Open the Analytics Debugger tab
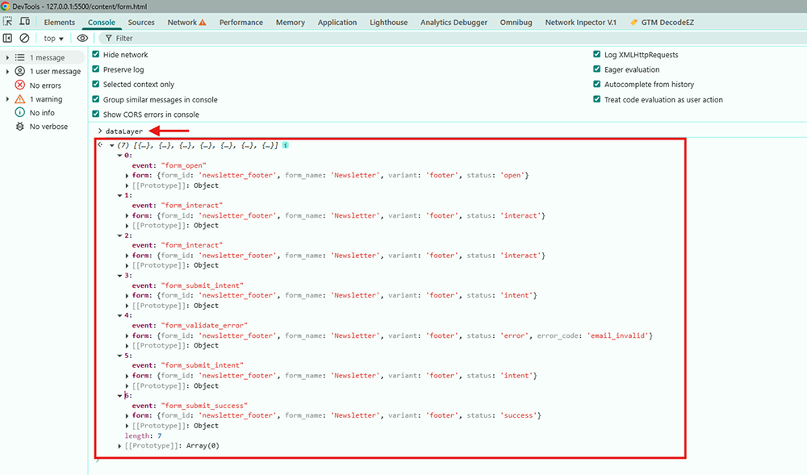Viewport: 807px width, 475px height. (x=454, y=23)
